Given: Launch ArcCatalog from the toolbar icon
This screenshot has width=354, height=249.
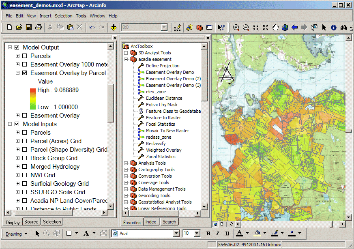Looking at the screenshot, I should tap(190, 27).
